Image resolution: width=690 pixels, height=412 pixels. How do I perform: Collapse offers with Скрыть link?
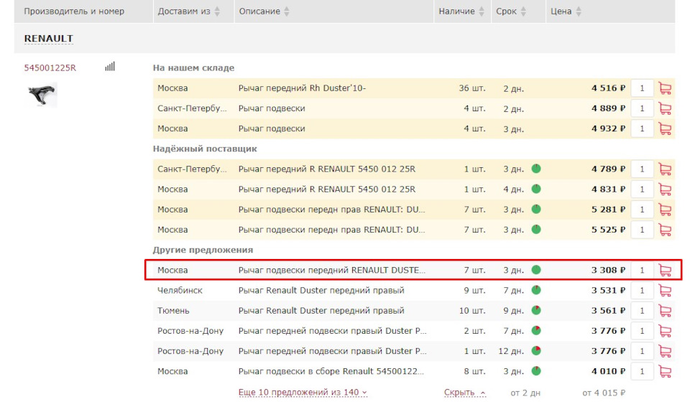pos(465,392)
